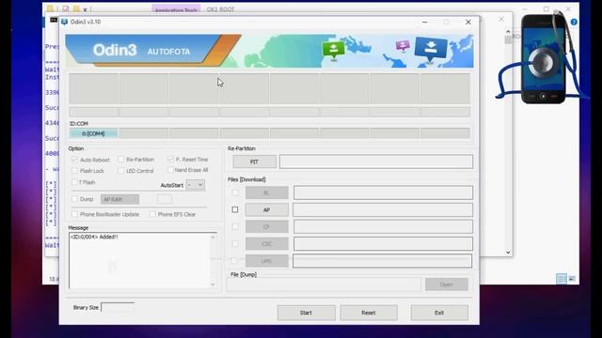The height and width of the screenshot is (338, 602).
Task: Click the '<ID:0/004> Added!!' message line
Action: (x=94, y=237)
